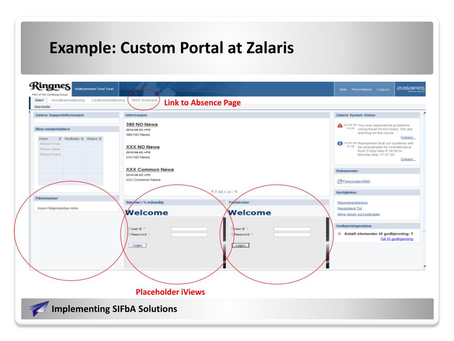Image resolution: width=454 pixels, height=341 pixels.
Task: Sort table by Sluttdato column arrows
Action: coord(82,139)
